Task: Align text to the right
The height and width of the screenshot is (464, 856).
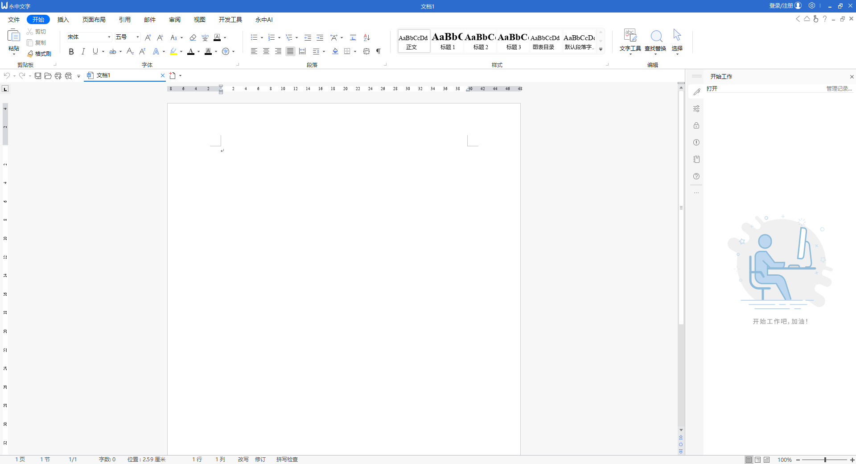Action: [278, 51]
